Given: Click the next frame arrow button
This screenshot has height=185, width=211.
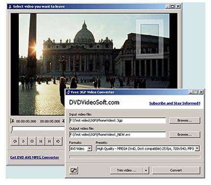Looking at the screenshot, I should point(58,141).
